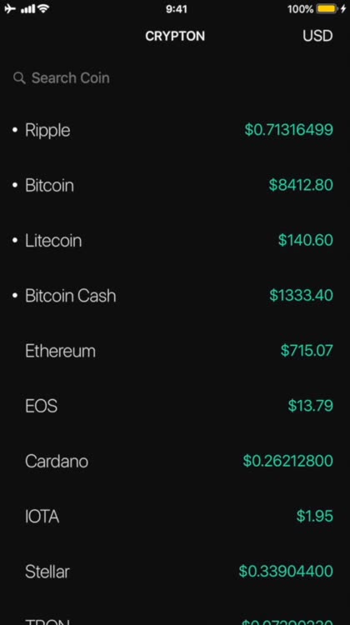Open the Ethereum coin row

click(x=175, y=351)
